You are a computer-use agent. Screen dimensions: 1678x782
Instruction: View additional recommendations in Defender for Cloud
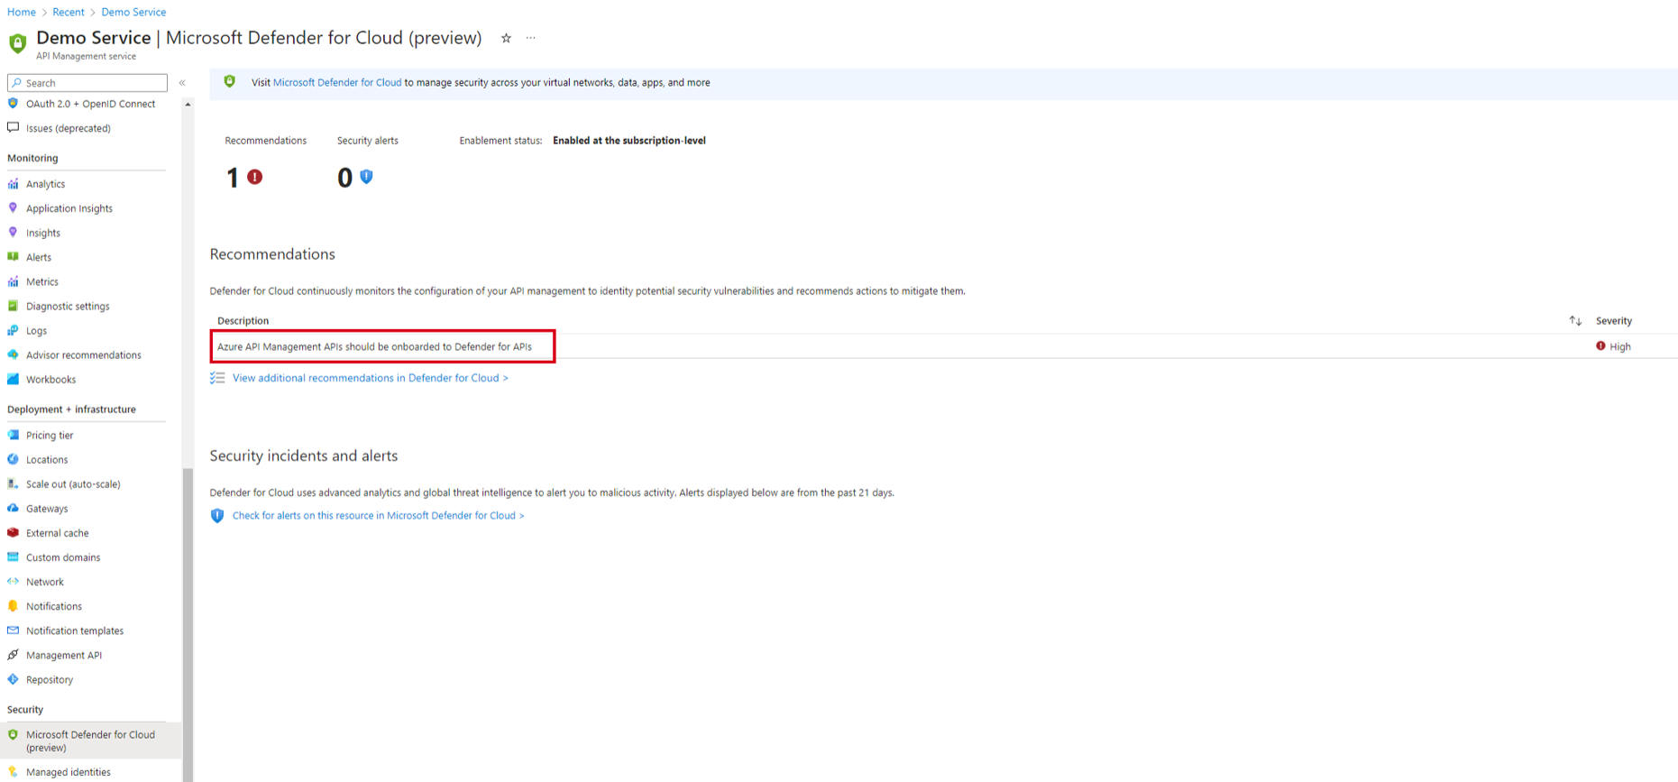[x=371, y=378]
